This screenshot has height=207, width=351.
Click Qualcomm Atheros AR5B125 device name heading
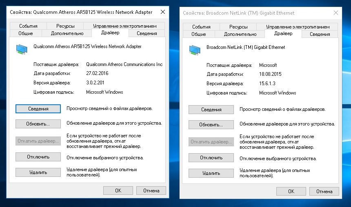point(87,46)
